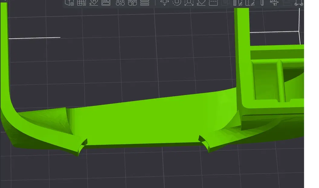
Task: Click the Add plate icon
Action: [82, 3]
